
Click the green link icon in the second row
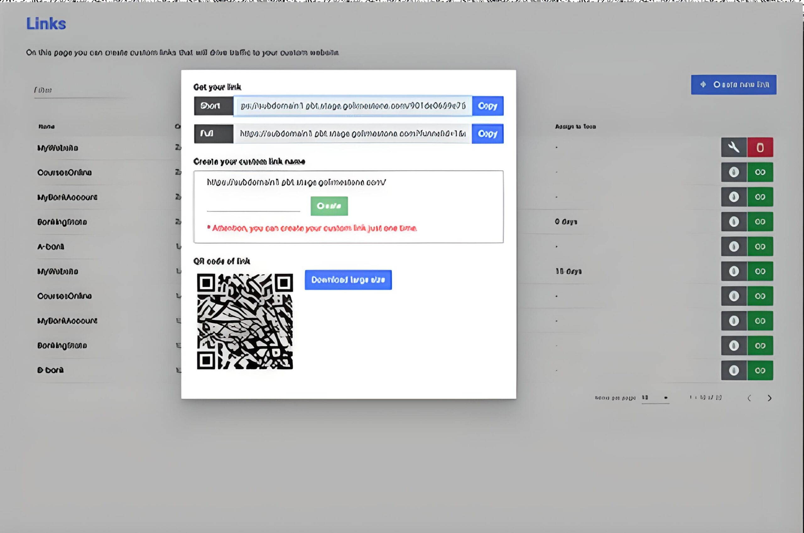(760, 172)
